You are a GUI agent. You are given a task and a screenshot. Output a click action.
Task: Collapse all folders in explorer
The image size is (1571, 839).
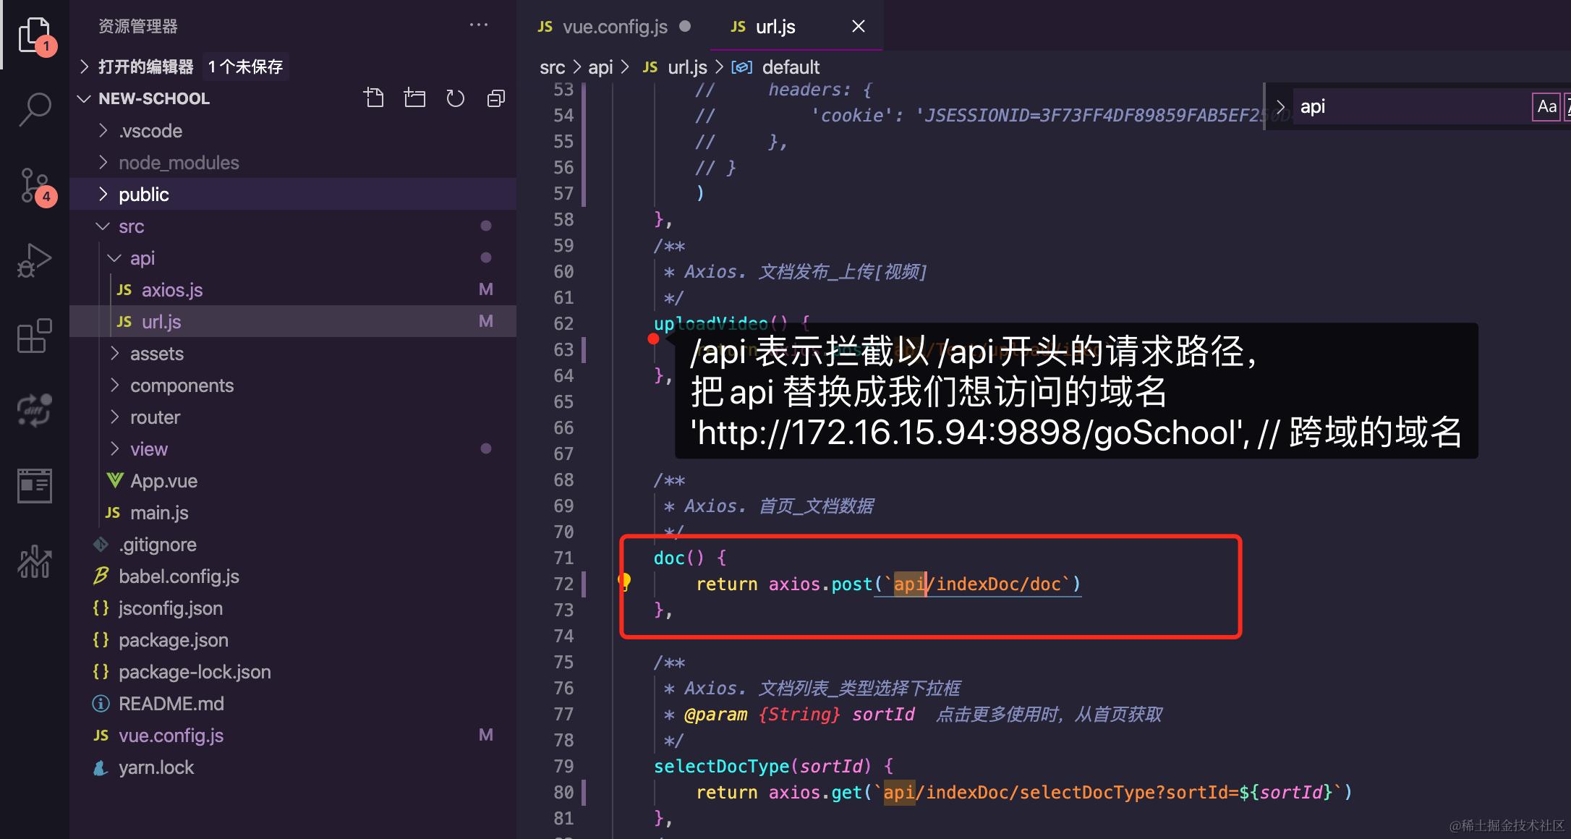495,98
